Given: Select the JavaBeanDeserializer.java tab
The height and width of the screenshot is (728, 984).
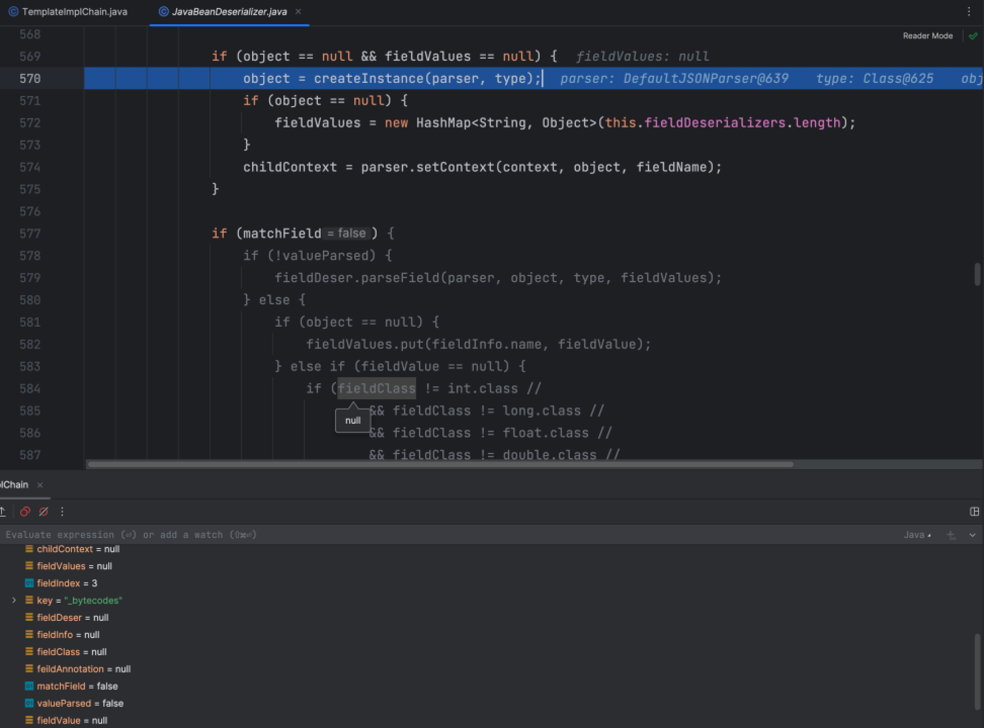Looking at the screenshot, I should [x=229, y=12].
